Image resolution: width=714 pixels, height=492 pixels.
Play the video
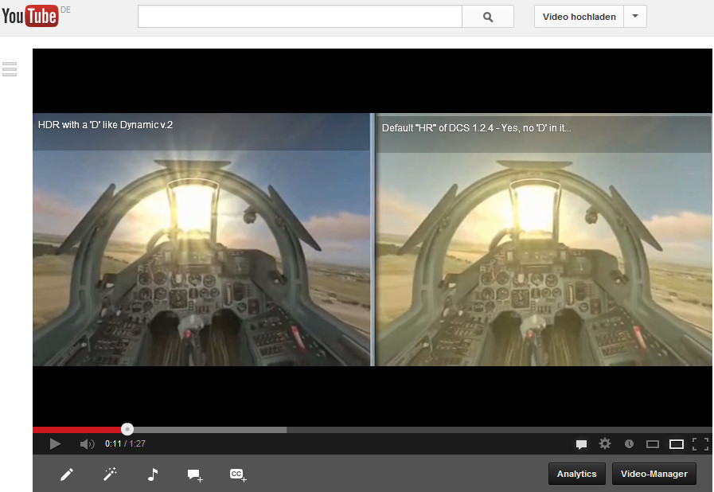click(55, 443)
